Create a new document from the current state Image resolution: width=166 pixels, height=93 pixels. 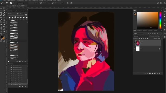point(20,86)
